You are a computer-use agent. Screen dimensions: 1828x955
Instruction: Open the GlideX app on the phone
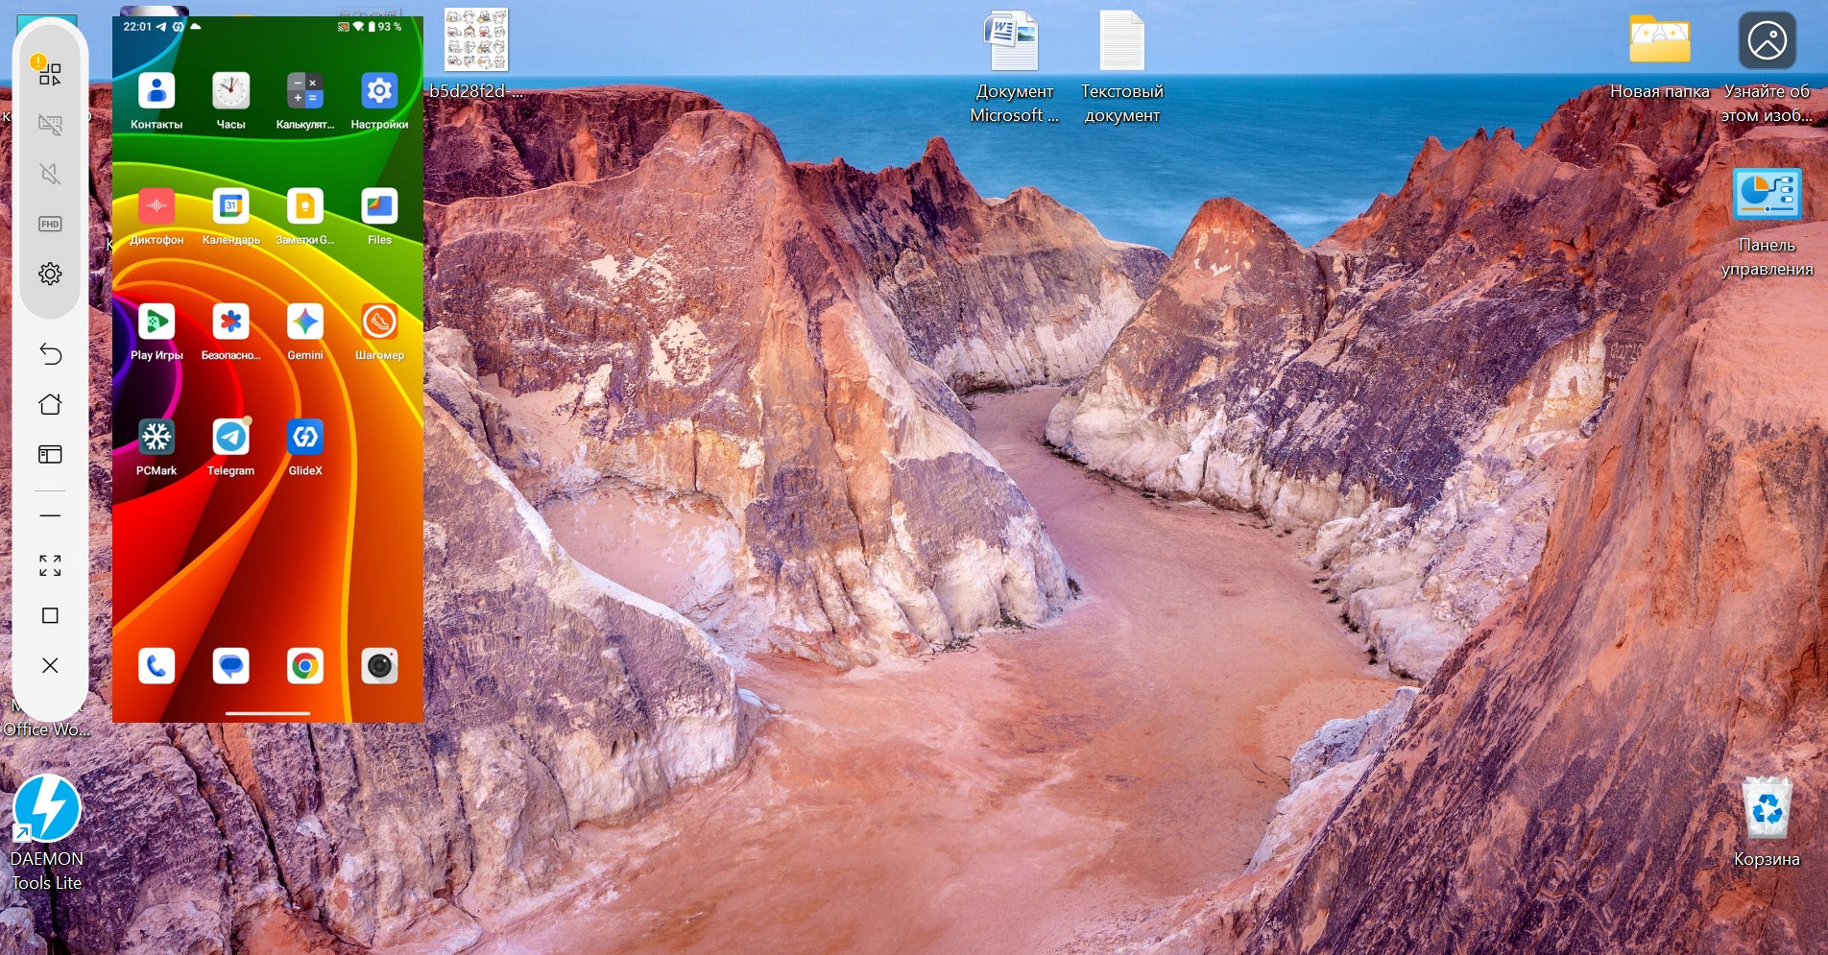(x=305, y=437)
